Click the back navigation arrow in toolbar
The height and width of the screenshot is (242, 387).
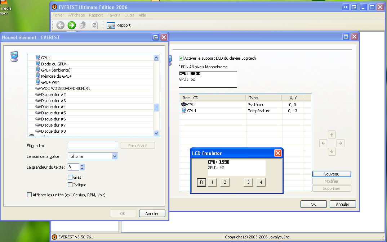(x=60, y=25)
